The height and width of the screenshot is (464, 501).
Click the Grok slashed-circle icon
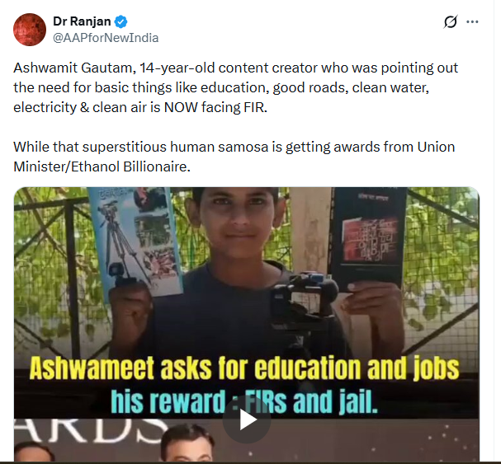(x=451, y=21)
